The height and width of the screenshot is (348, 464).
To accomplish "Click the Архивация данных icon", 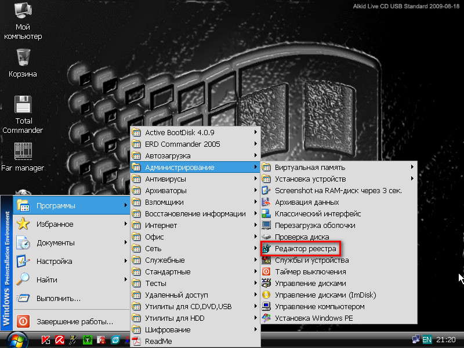I will point(266,202).
